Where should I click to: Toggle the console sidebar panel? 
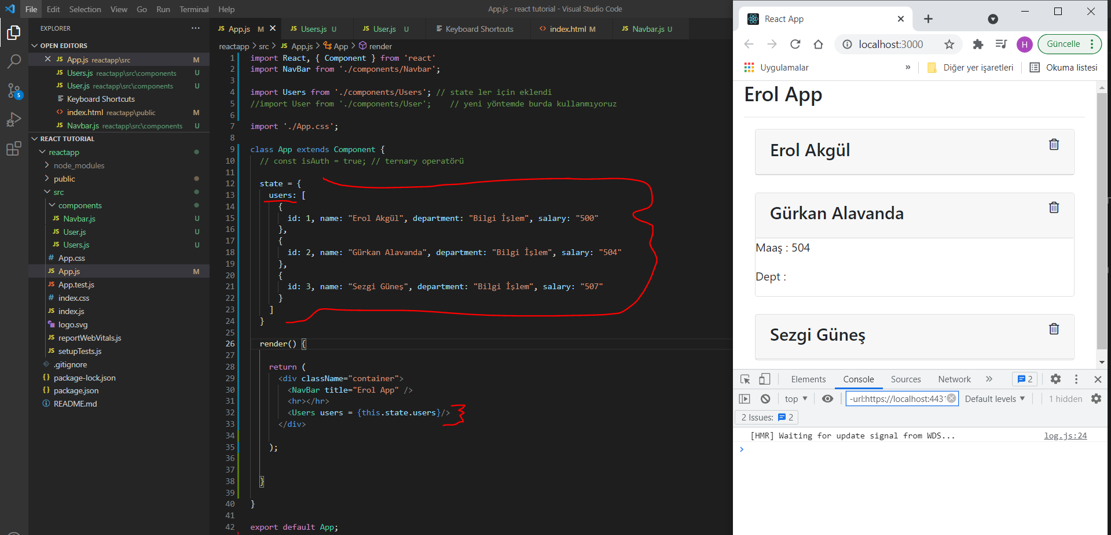pos(745,399)
